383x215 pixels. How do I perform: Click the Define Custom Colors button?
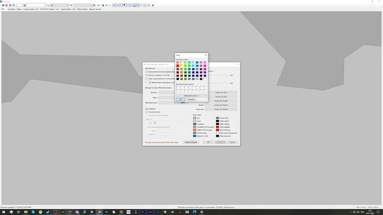(191, 96)
